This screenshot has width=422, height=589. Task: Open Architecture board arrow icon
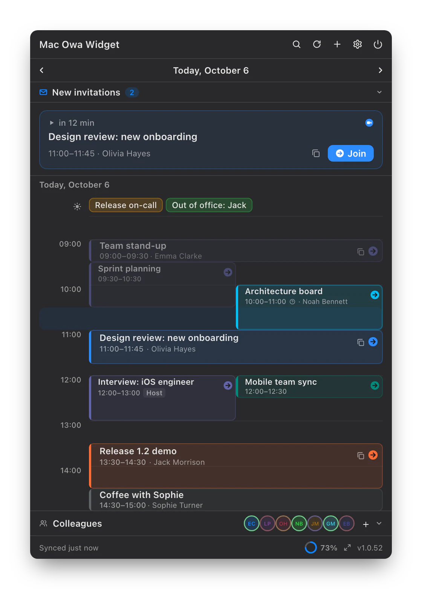(375, 295)
